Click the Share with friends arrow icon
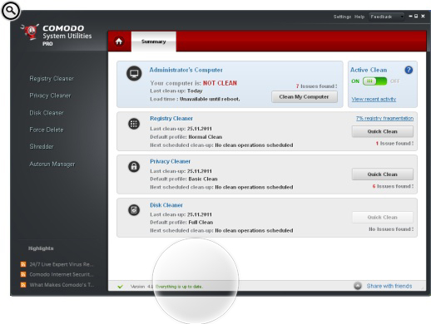Image resolution: width=431 pixels, height=324 pixels. click(358, 286)
